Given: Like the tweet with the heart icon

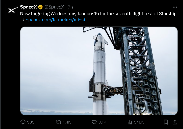Looking at the screenshot, I should [x=94, y=122].
